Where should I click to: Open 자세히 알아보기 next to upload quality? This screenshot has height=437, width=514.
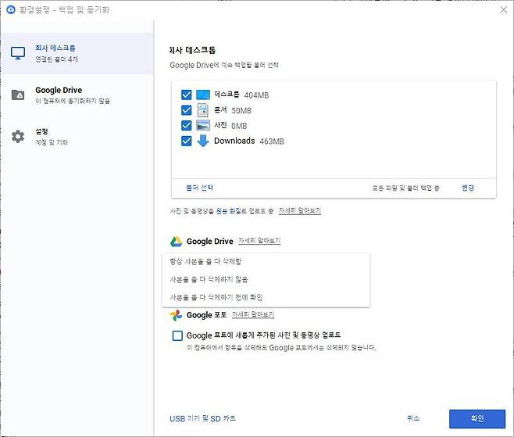coord(300,210)
